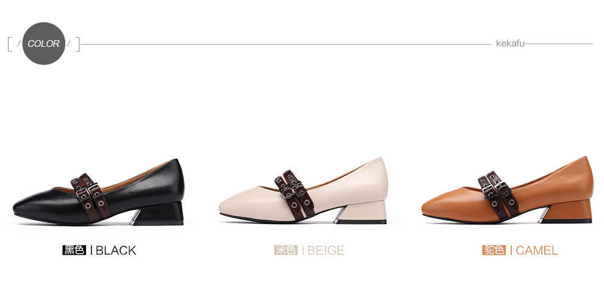Click the BEIGE color label

[326, 251]
